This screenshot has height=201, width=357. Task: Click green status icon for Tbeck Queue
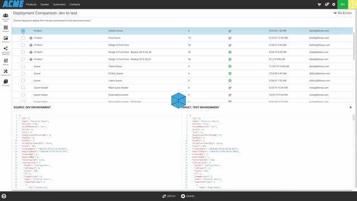coord(230,66)
